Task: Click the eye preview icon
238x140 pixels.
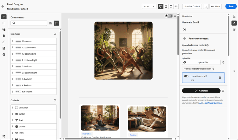Action: tap(176, 6)
